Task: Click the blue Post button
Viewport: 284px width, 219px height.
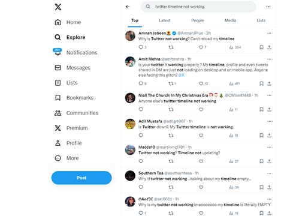Action: [x=81, y=178]
